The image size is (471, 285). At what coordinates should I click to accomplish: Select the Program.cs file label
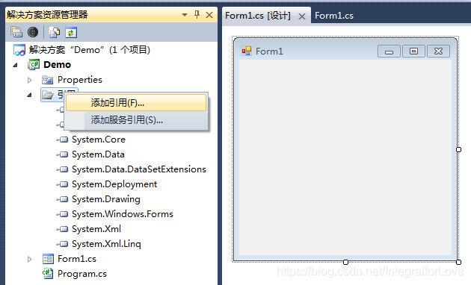[x=82, y=274]
